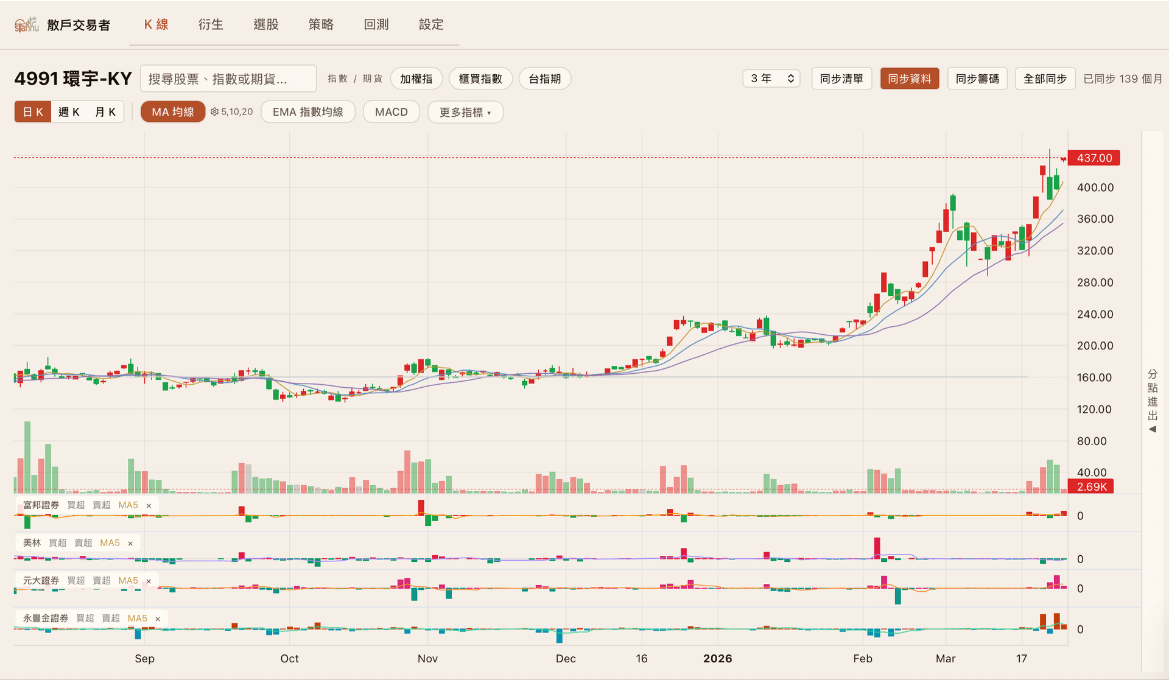The image size is (1169, 680).
Task: Toggle the MA 均線 indicator
Action: [173, 112]
